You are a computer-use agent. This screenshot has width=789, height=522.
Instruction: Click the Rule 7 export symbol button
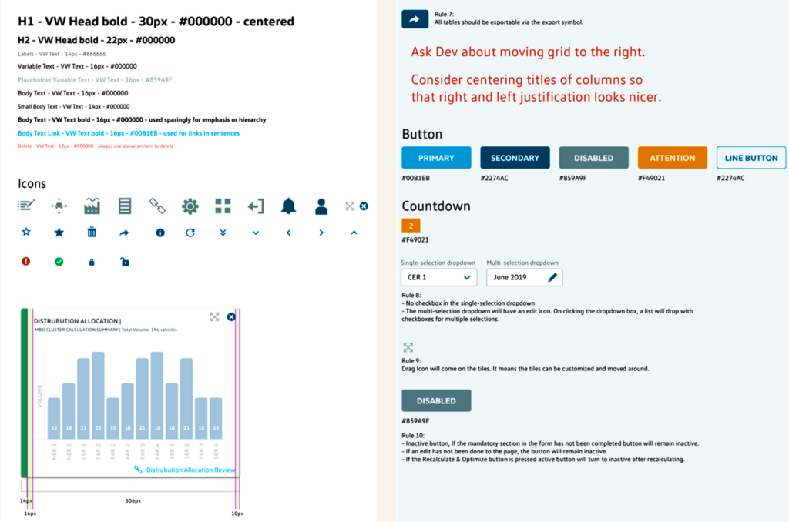point(415,19)
